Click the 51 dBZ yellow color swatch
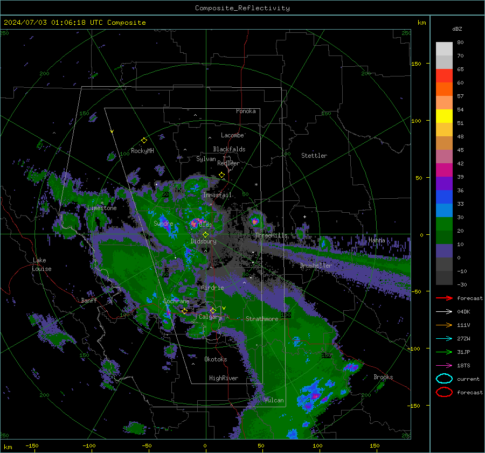The image size is (485, 453). pos(444,116)
